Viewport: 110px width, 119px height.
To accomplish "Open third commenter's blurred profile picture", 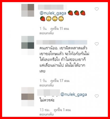I will point(28,97).
